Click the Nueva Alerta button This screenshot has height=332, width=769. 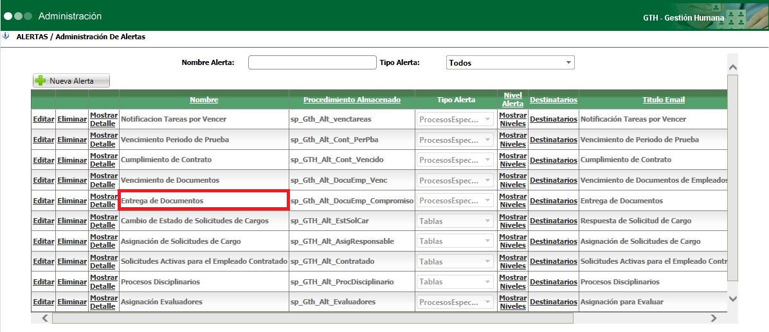point(71,80)
